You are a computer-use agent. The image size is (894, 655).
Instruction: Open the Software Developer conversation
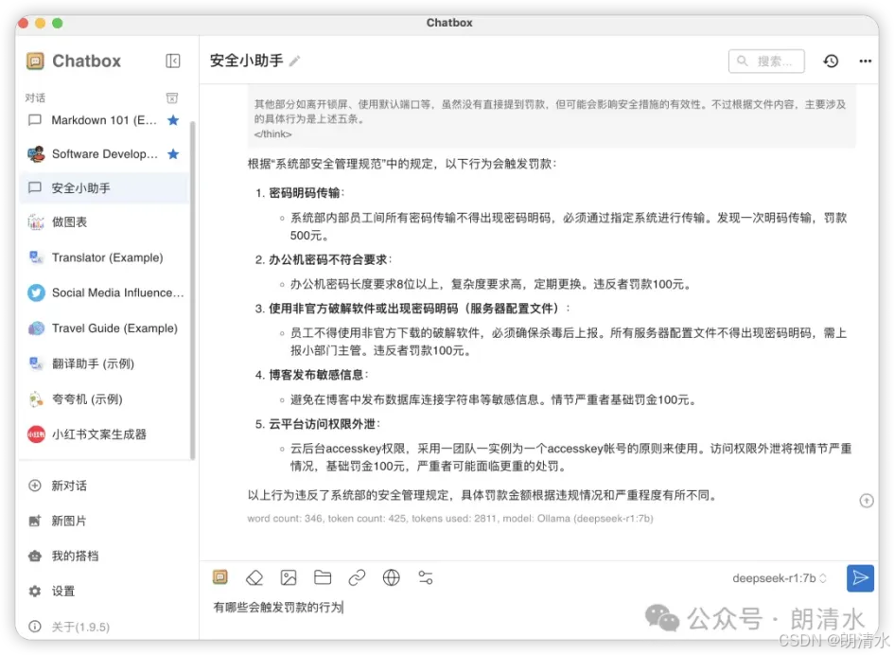coord(104,154)
